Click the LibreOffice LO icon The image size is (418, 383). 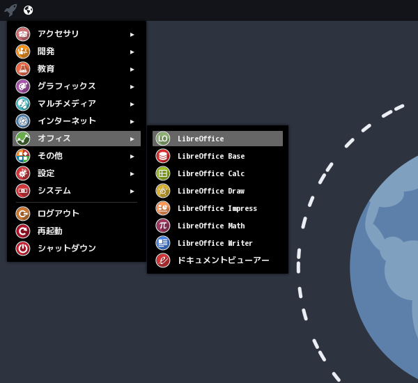163,139
